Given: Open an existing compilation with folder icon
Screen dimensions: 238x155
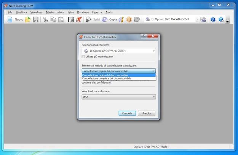Looking at the screenshot, I should [x=28, y=19].
